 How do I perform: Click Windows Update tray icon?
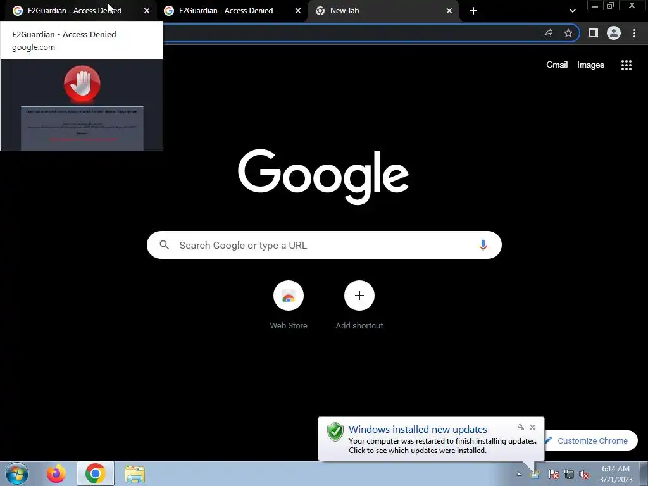(x=535, y=474)
